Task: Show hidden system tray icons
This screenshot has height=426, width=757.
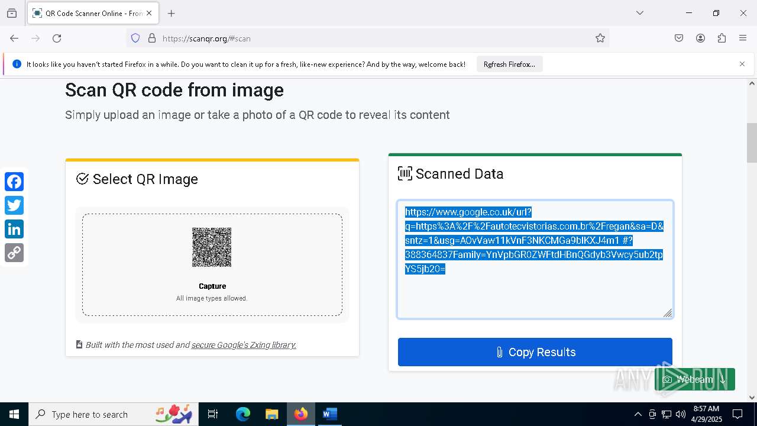Action: 638,414
